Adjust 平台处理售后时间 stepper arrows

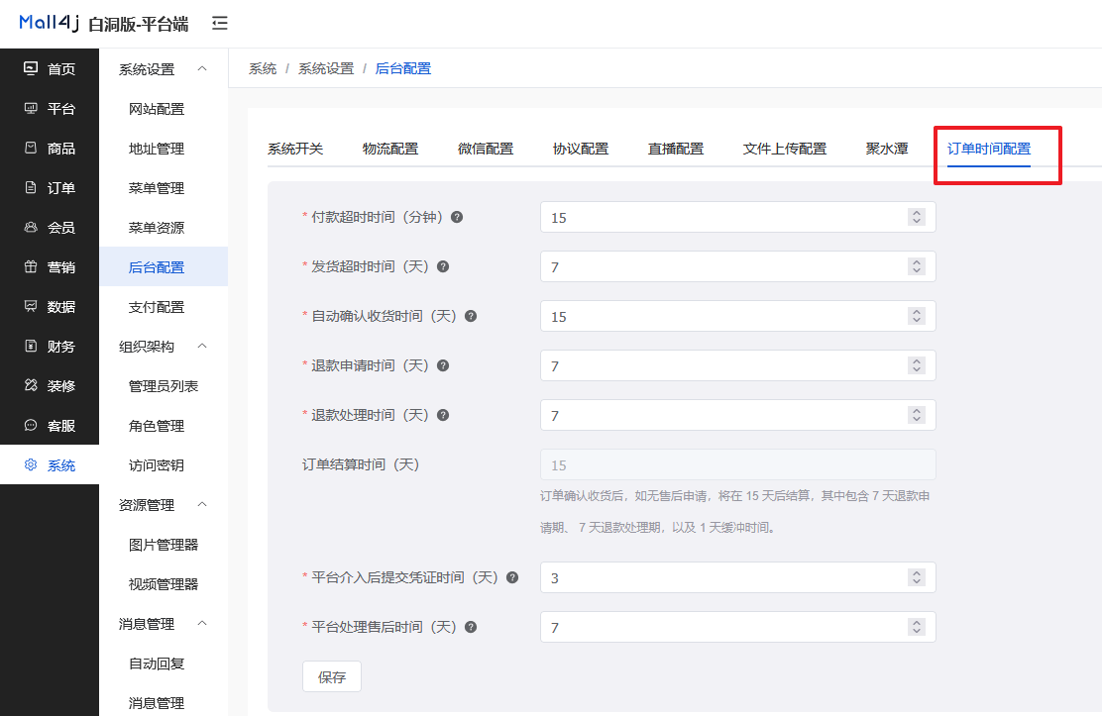click(x=916, y=627)
